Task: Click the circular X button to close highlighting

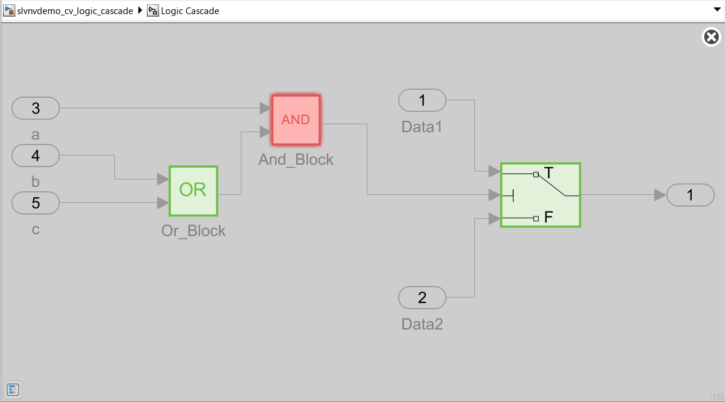Action: [x=711, y=37]
